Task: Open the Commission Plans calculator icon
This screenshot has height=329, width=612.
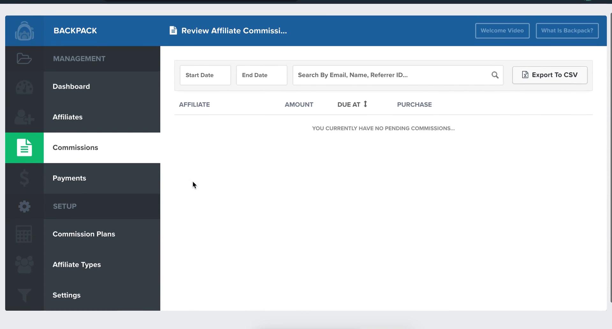Action: coord(24,234)
